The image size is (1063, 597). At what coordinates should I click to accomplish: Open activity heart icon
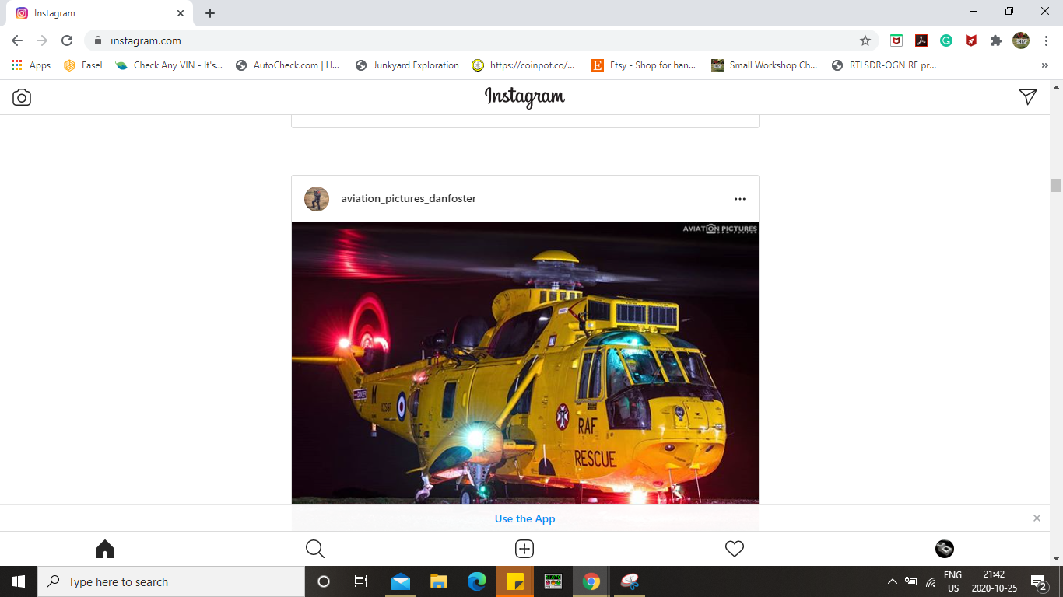point(735,549)
